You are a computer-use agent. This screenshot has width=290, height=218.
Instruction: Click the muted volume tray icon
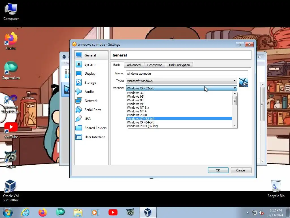pos(261,213)
